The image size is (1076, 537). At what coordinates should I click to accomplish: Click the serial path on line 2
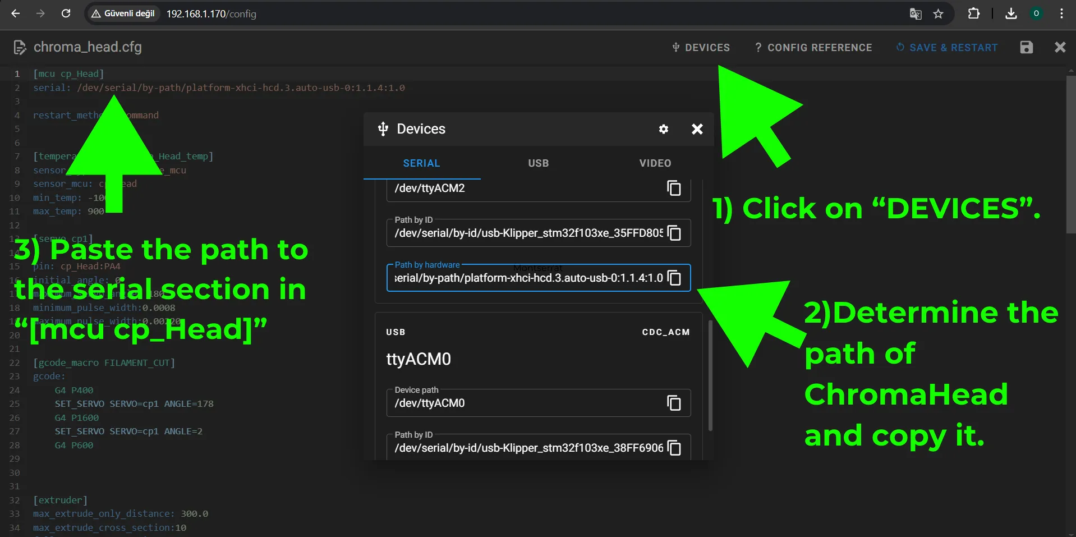tap(241, 88)
